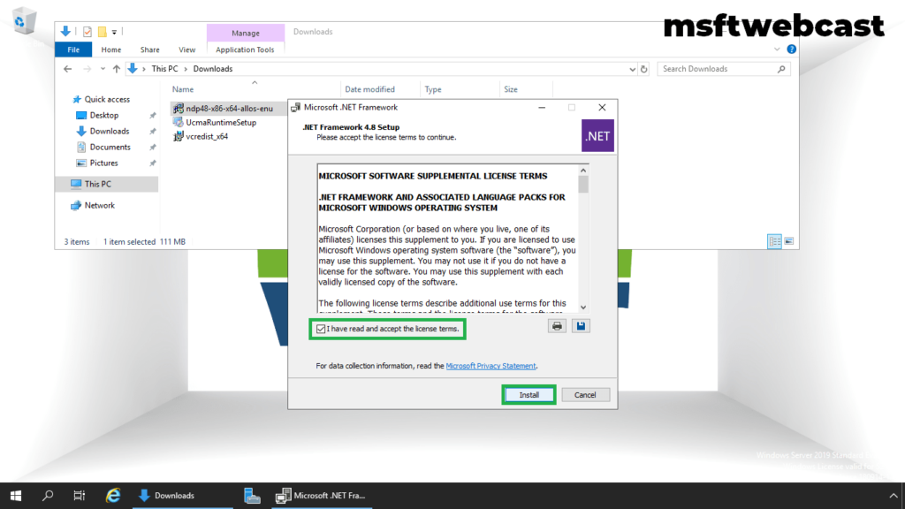Click Downloads in address bar path
Image resolution: width=905 pixels, height=509 pixels.
(x=212, y=69)
